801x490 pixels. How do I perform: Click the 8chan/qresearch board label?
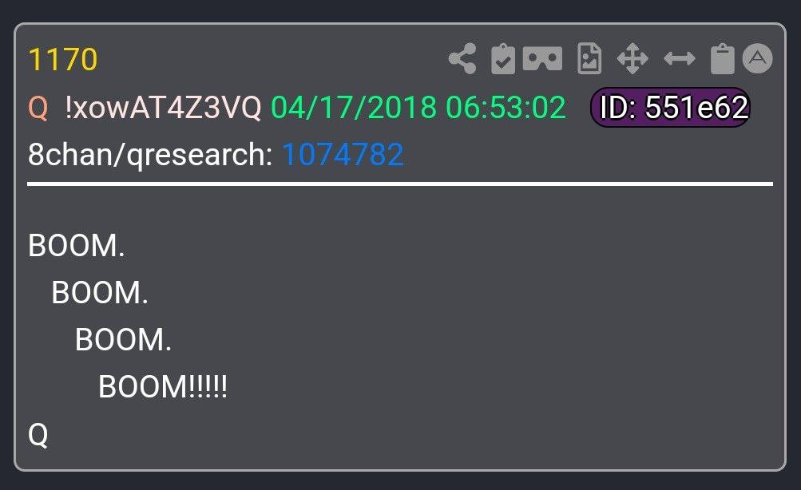[151, 155]
